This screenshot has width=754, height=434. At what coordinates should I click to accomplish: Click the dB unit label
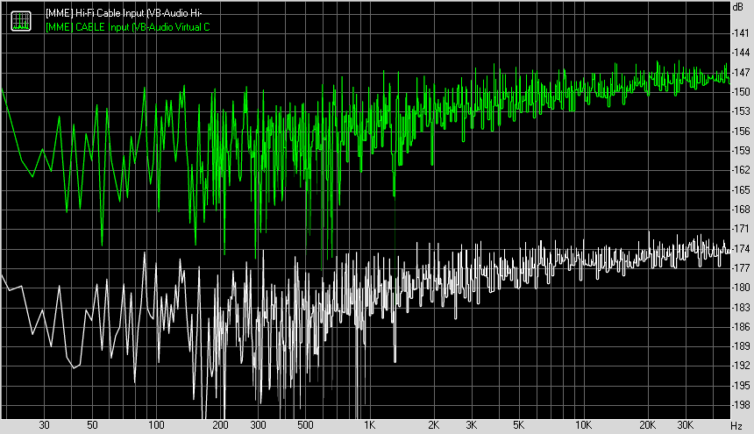tap(737, 7)
